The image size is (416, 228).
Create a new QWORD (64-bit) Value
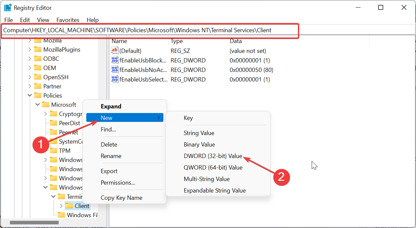coord(218,168)
